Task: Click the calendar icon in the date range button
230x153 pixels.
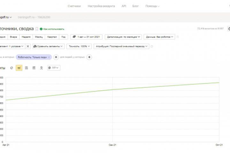Action: [74, 37]
